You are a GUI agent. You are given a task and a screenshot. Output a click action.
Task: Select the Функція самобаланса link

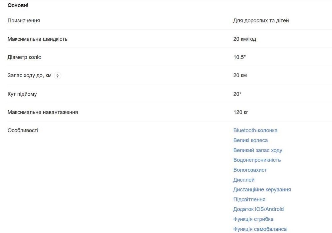point(260,229)
